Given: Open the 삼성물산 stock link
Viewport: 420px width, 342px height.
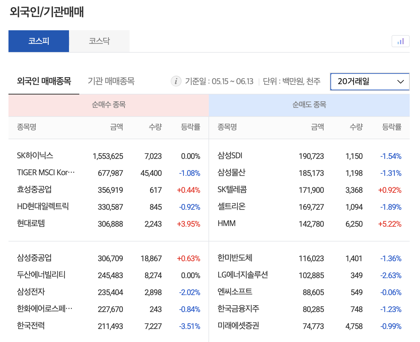Looking at the screenshot, I should pos(231,173).
